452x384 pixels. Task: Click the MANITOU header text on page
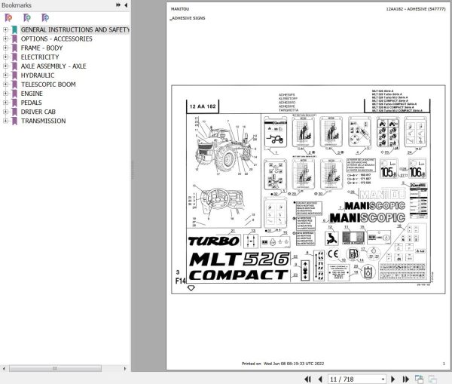point(180,9)
